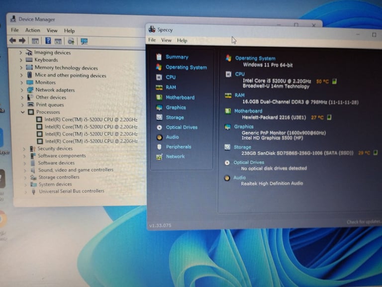This screenshot has height=287, width=382.
Task: Select Universal Serial Bus controllers item
Action: [72, 191]
